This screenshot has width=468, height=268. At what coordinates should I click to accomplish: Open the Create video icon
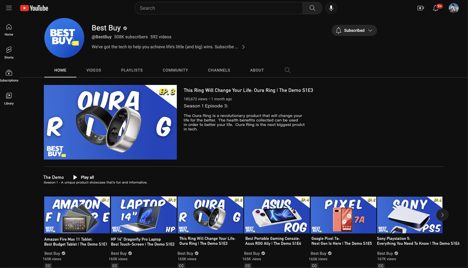tap(420, 8)
